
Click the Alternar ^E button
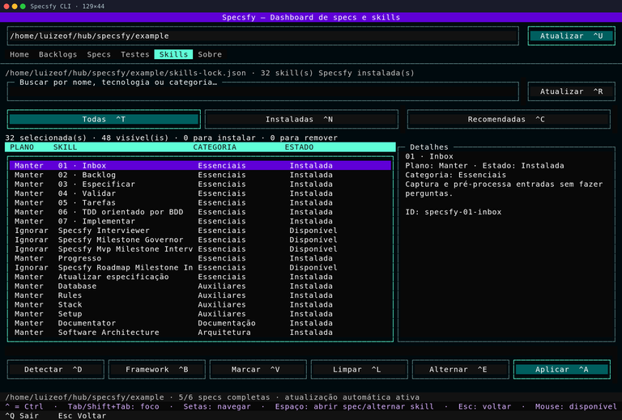(461, 369)
